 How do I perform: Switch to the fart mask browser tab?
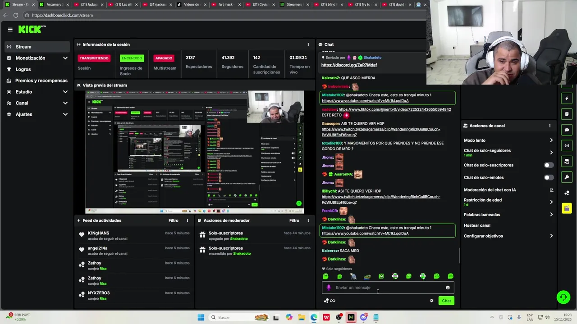[x=227, y=4]
